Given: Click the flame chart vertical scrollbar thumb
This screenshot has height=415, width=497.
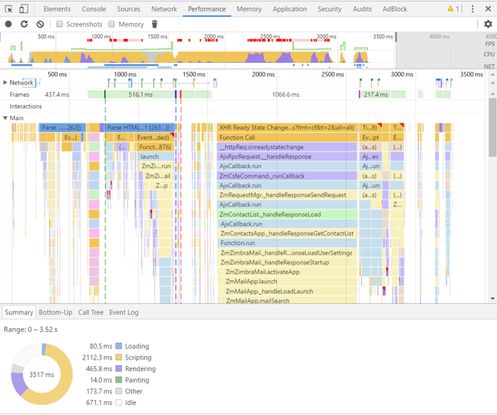Looking at the screenshot, I should click(492, 127).
